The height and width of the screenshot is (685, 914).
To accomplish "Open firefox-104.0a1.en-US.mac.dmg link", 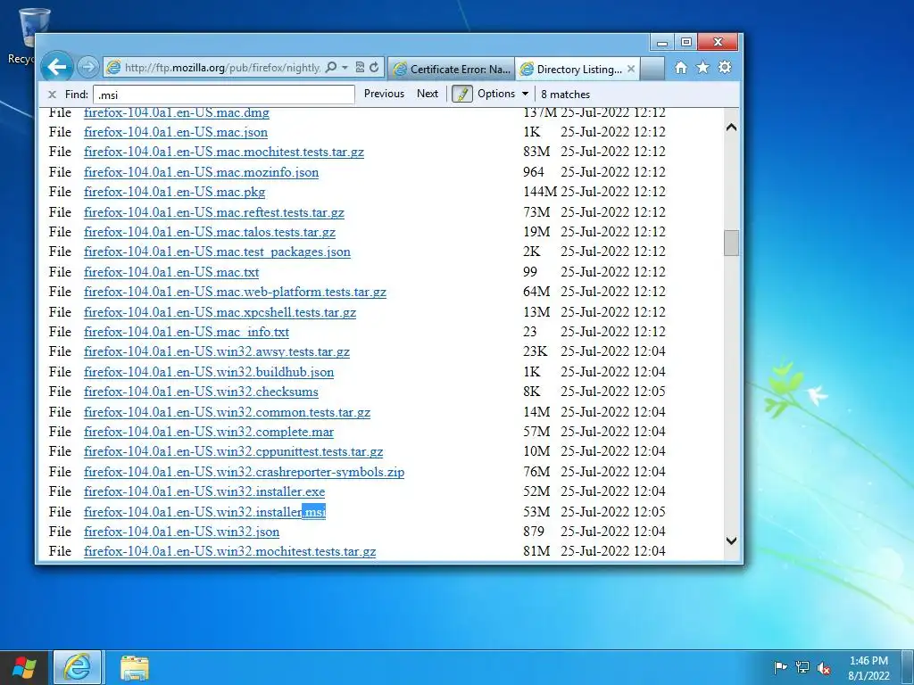I will pyautogui.click(x=177, y=111).
